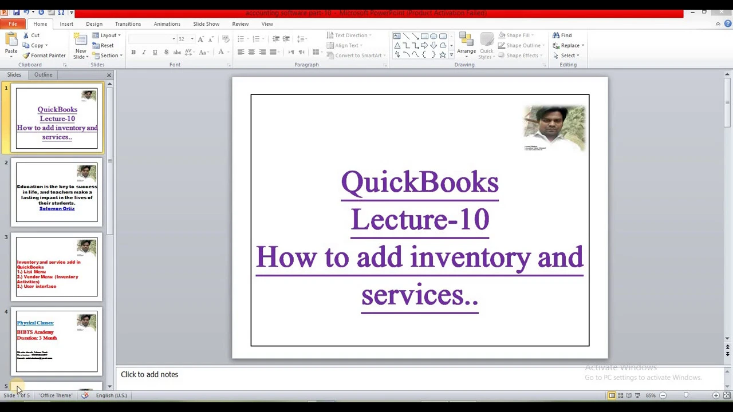The image size is (733, 412).
Task: Align text left in paragraph
Action: pyautogui.click(x=241, y=52)
